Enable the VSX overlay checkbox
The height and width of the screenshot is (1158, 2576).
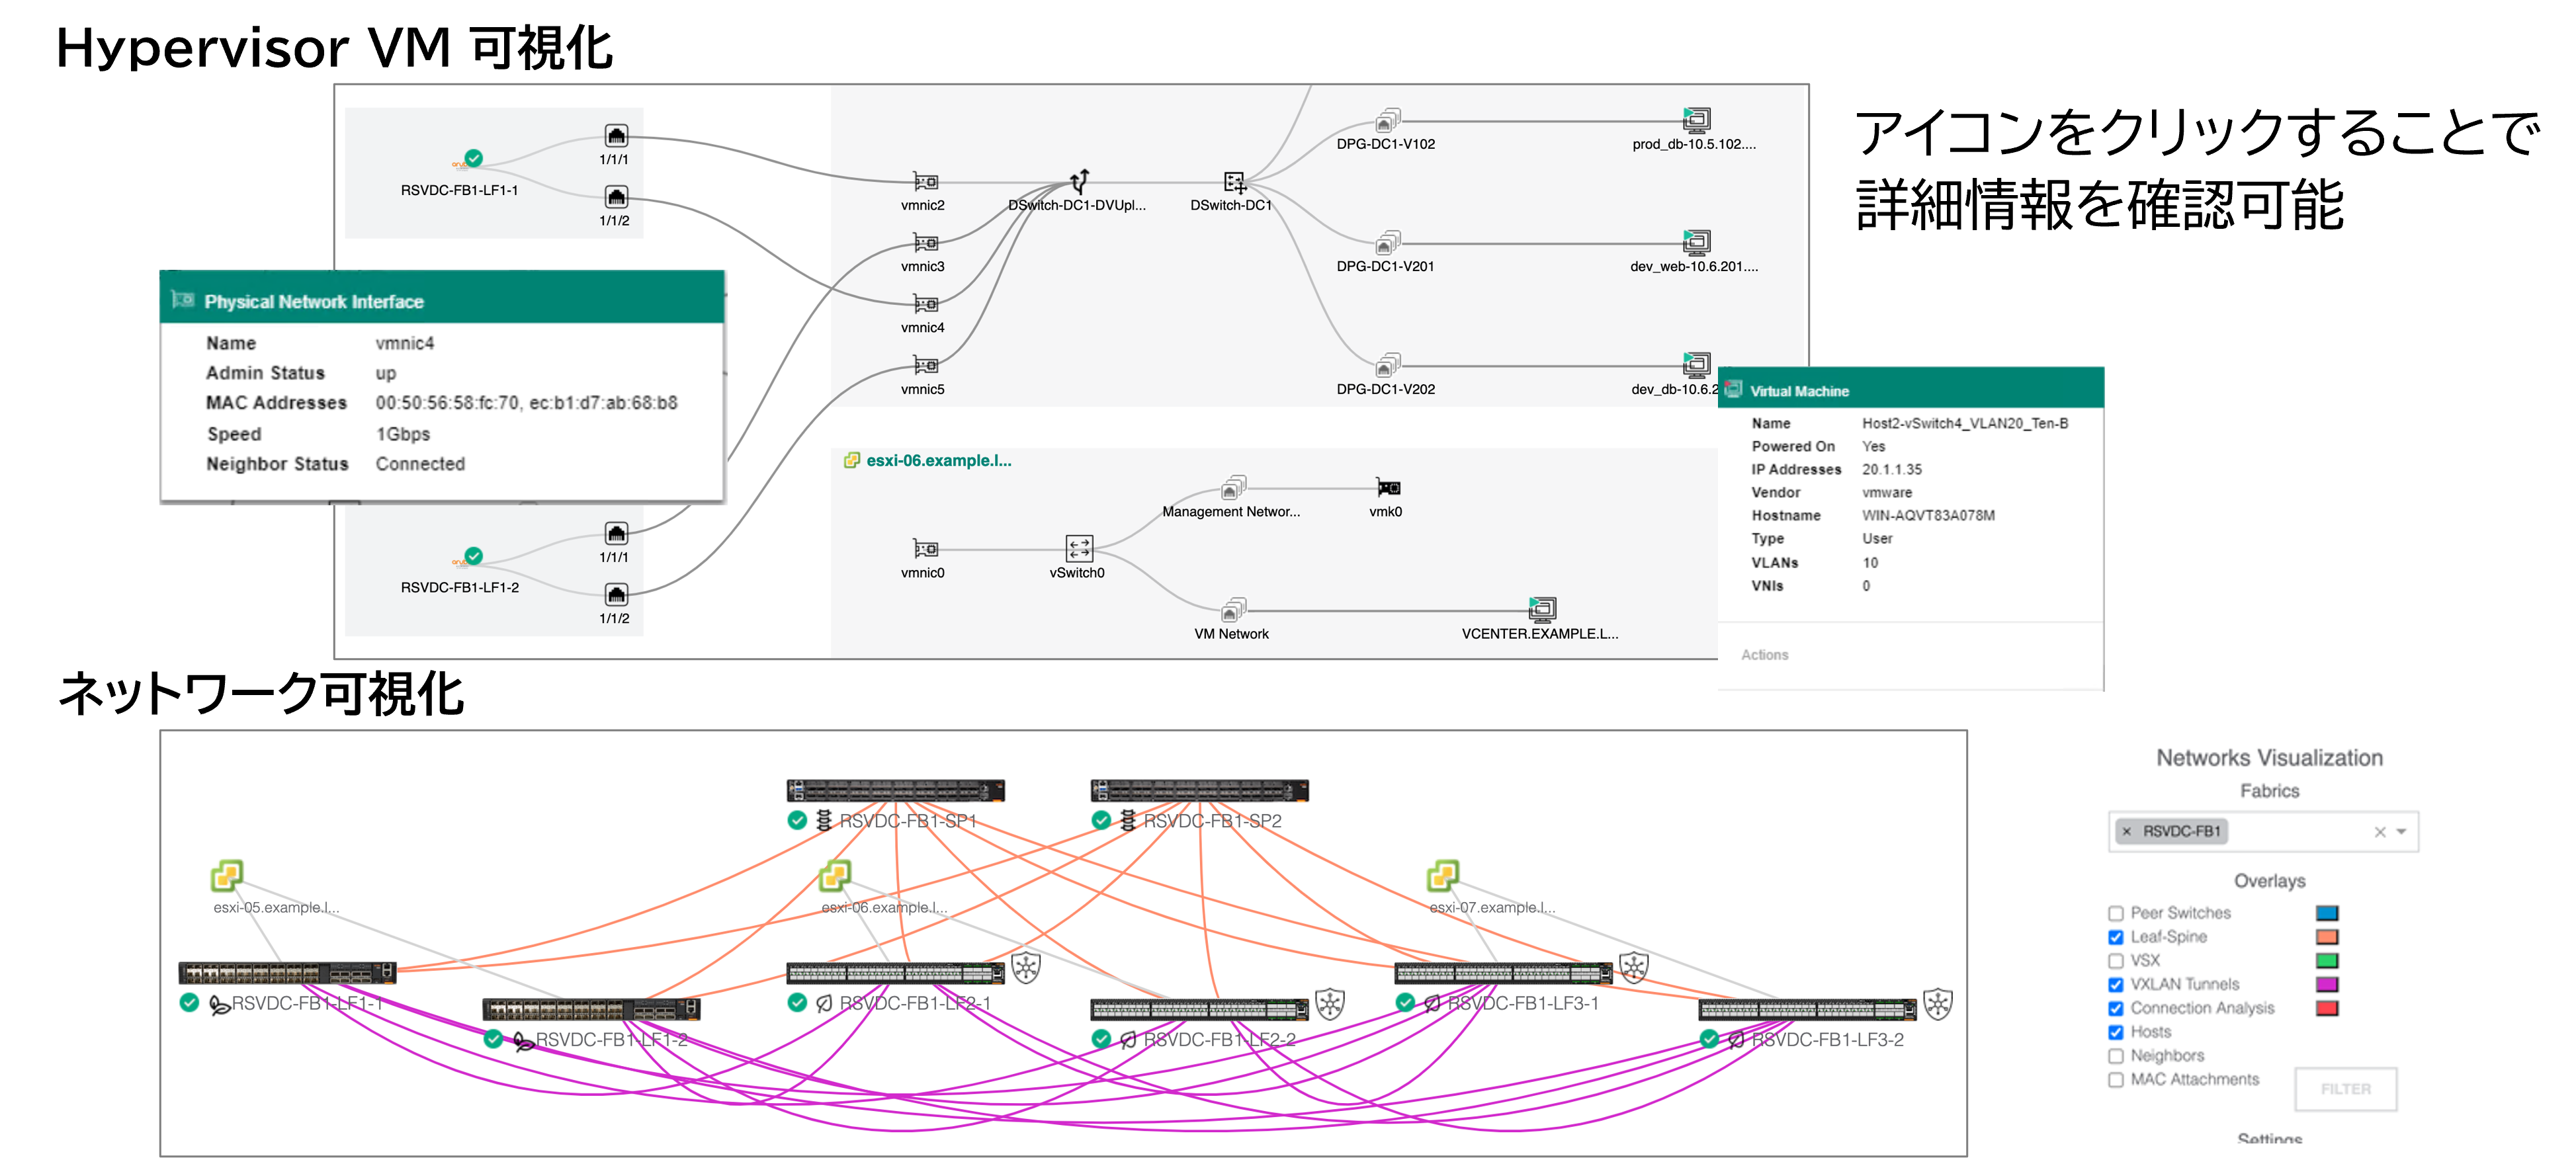click(x=2116, y=960)
